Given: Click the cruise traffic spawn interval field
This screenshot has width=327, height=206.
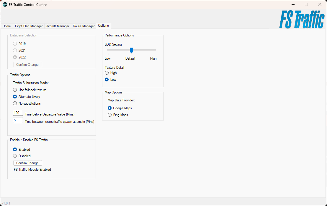Looking at the screenshot, I should 18,120.
